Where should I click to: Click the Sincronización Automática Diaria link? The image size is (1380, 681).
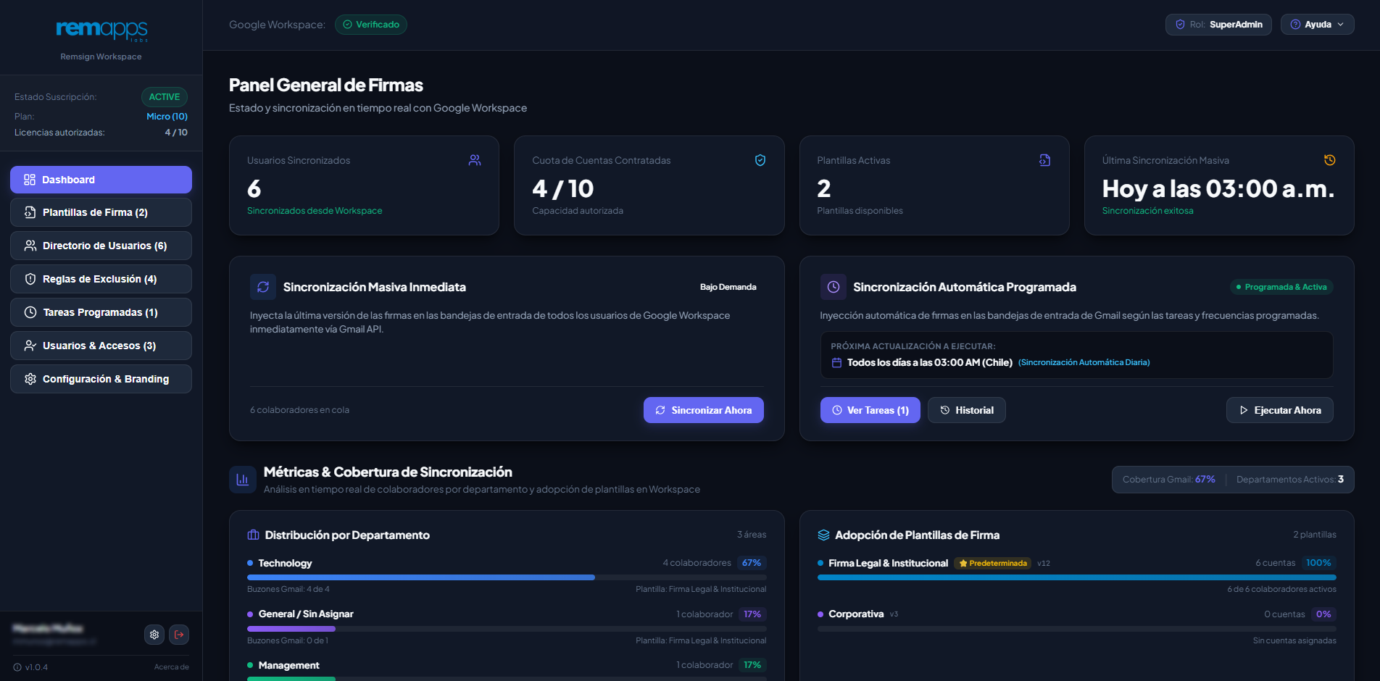(1084, 362)
